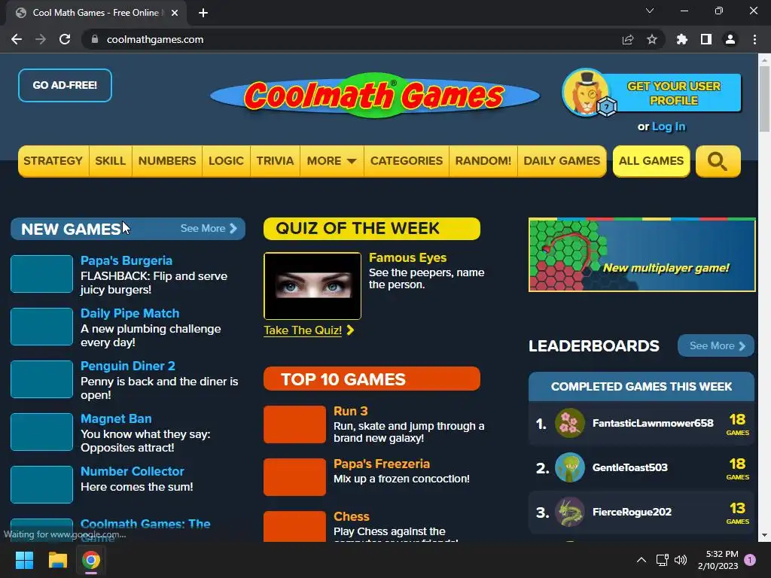Image resolution: width=771 pixels, height=578 pixels.
Task: Click the lion profile avatar icon
Action: tap(587, 93)
